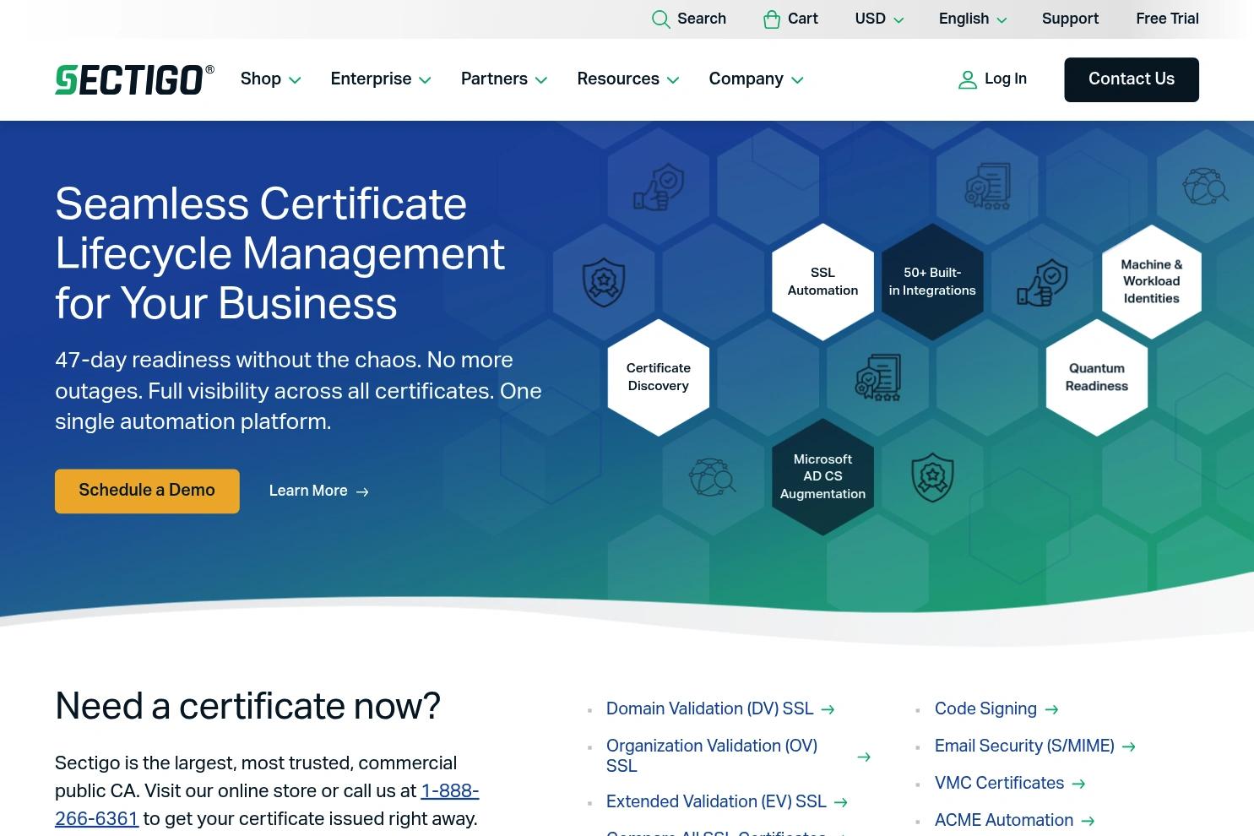
Task: Click arrow beside Domain Validation (DV) SSL
Action: [828, 710]
